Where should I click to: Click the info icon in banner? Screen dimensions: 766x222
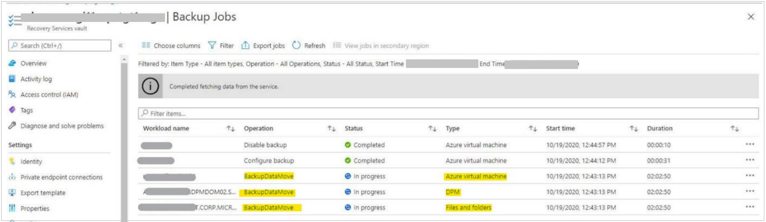tap(151, 86)
